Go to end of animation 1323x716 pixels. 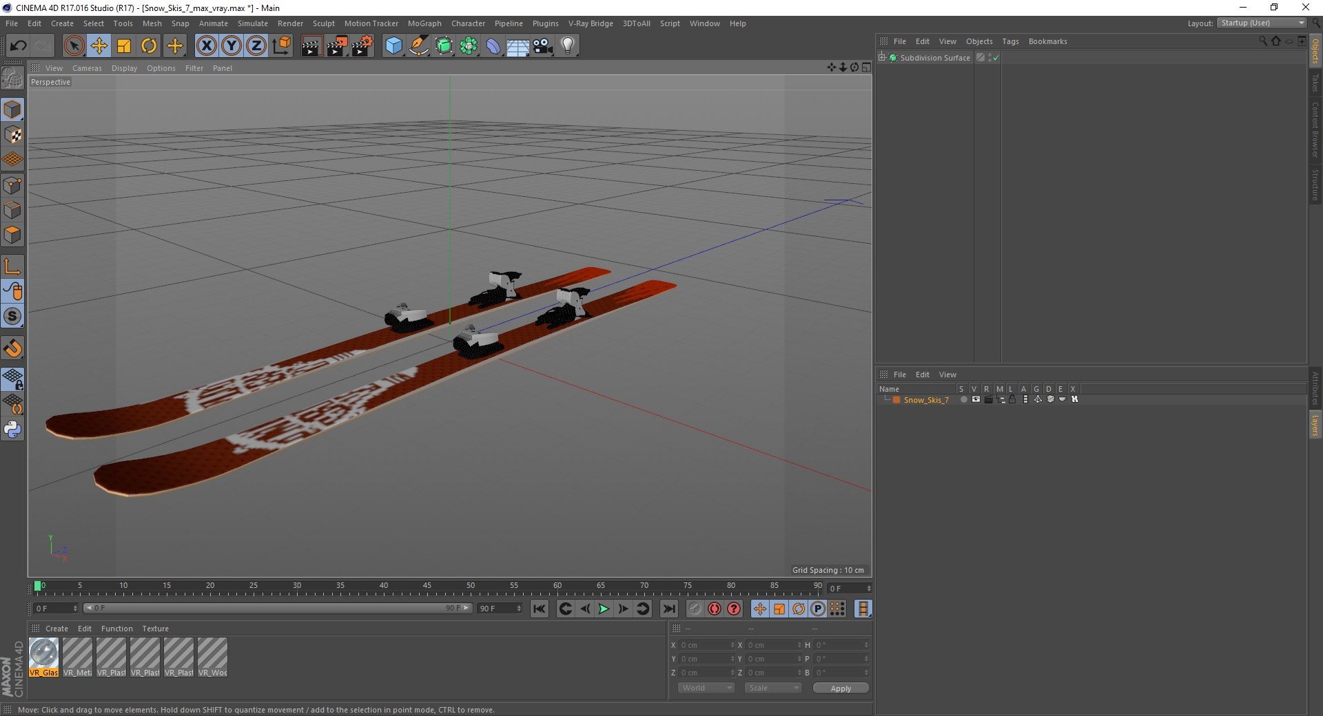[668, 609]
